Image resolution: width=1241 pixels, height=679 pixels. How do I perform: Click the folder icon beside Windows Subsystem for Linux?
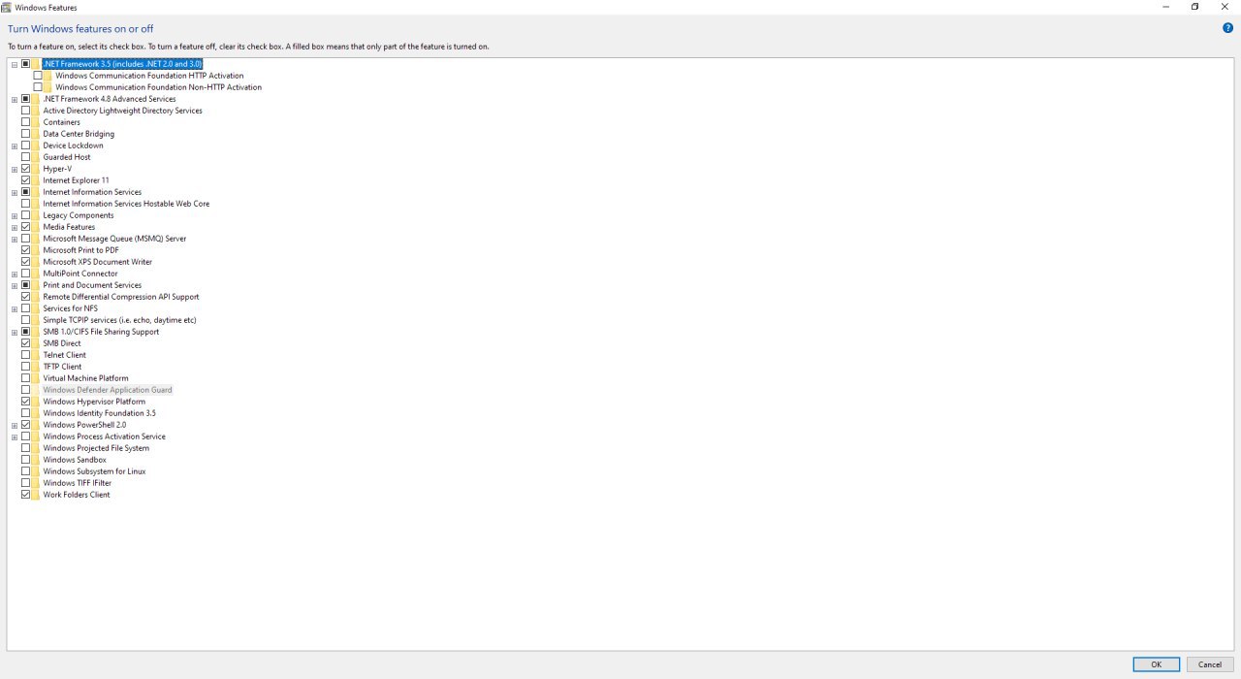pyautogui.click(x=37, y=471)
